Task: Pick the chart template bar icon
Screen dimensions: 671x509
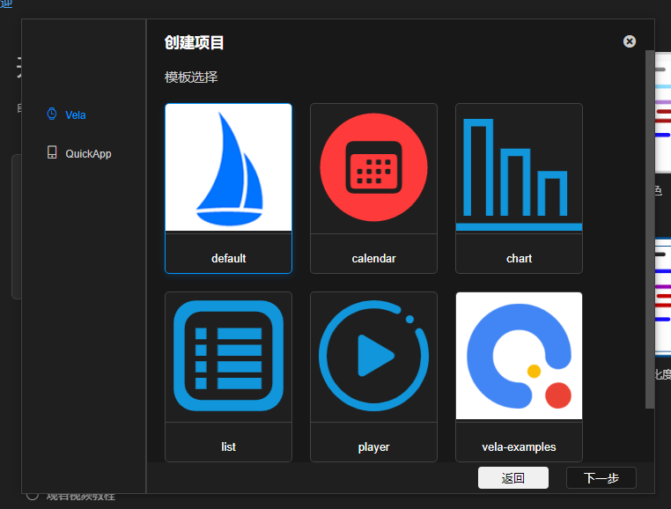Action: click(519, 173)
